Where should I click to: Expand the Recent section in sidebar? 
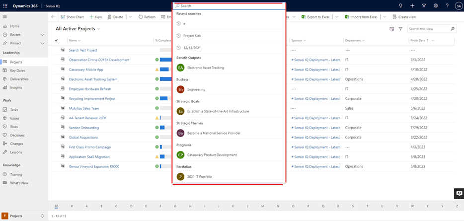tap(42, 35)
